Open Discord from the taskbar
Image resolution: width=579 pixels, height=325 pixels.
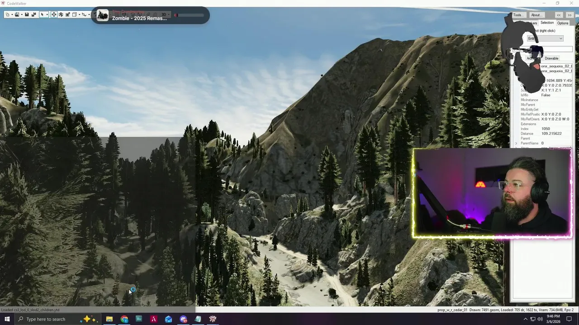183,319
